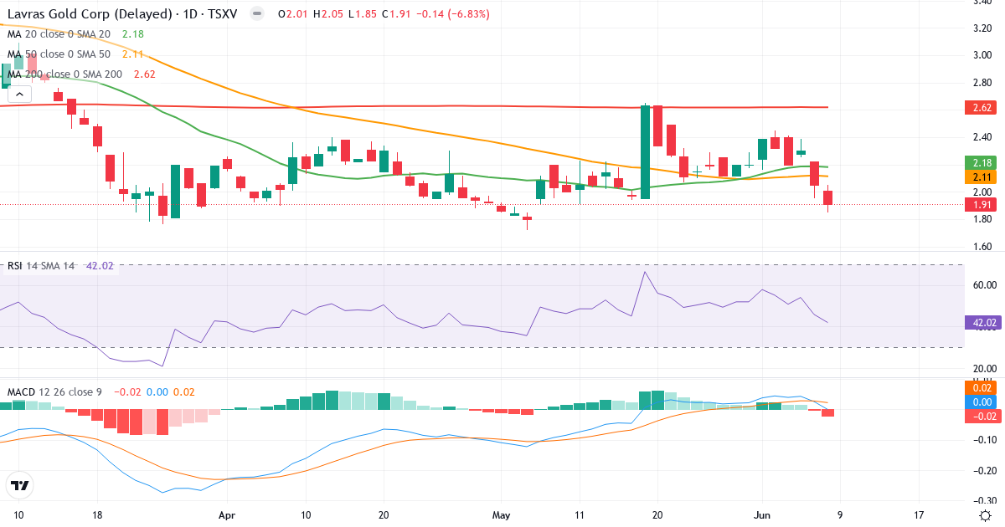
Task: Click the tall green candle near May 20
Action: click(x=646, y=151)
